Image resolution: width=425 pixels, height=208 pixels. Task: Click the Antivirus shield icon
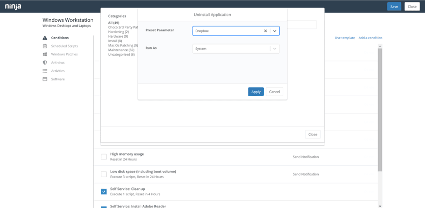click(45, 62)
